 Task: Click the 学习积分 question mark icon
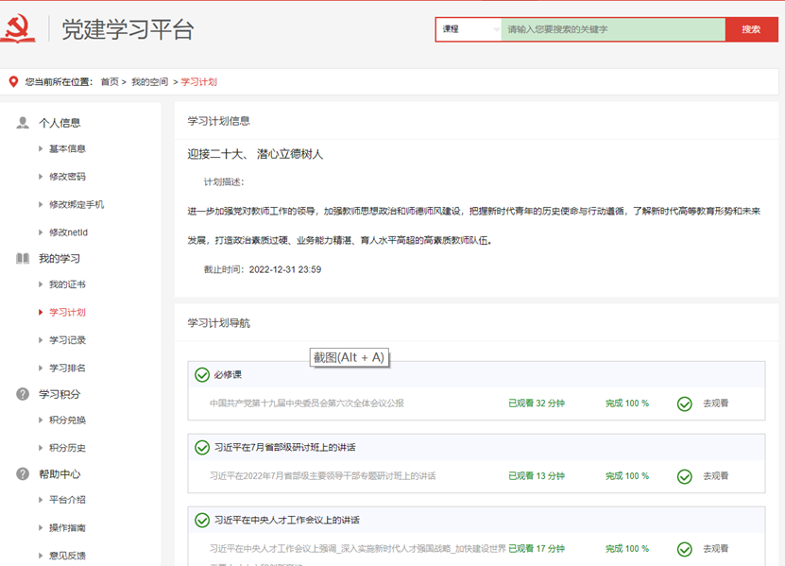point(23,394)
